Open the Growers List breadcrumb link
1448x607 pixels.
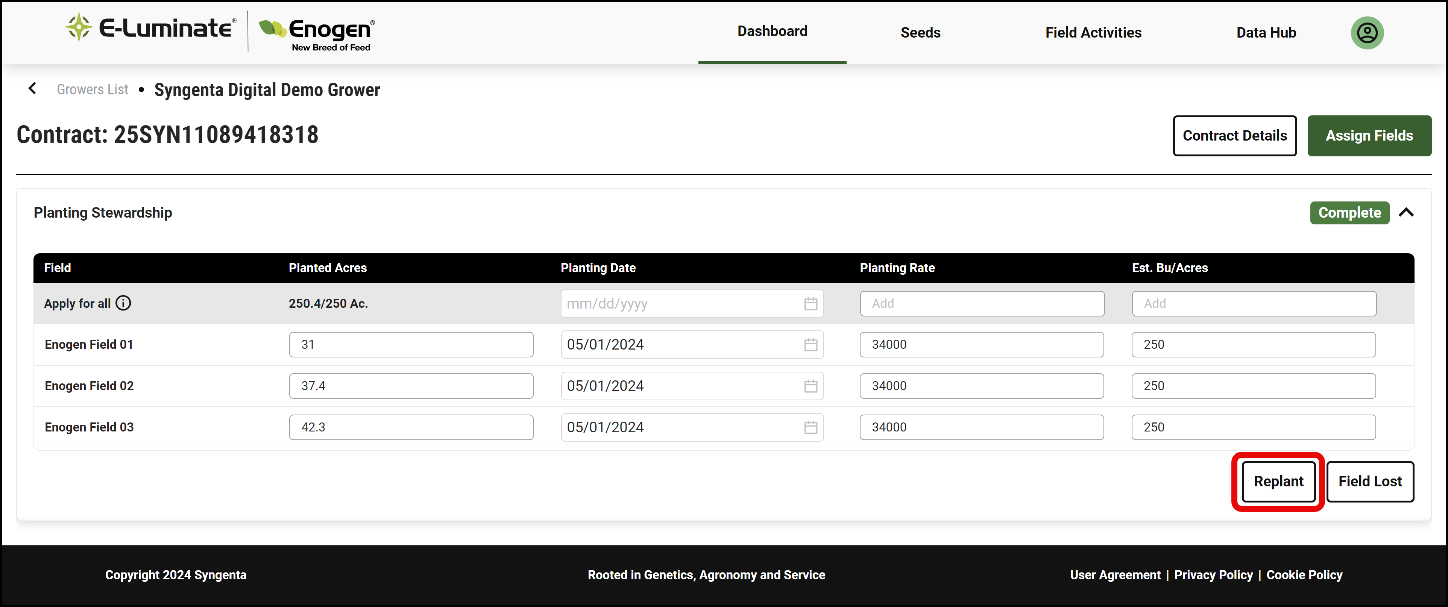[92, 89]
